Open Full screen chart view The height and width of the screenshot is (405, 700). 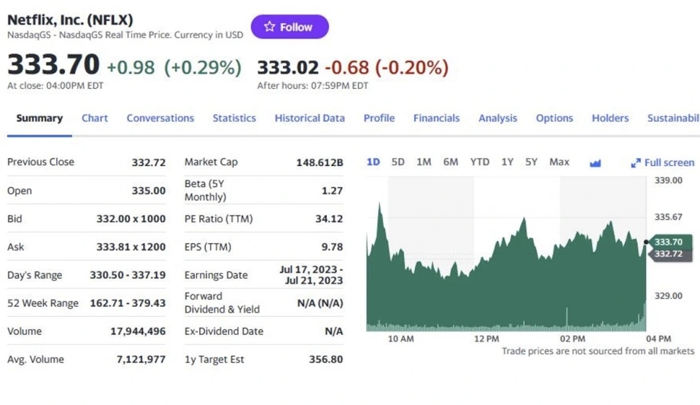(x=663, y=162)
